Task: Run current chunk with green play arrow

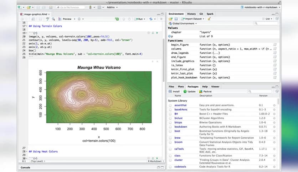Action: 157,33
